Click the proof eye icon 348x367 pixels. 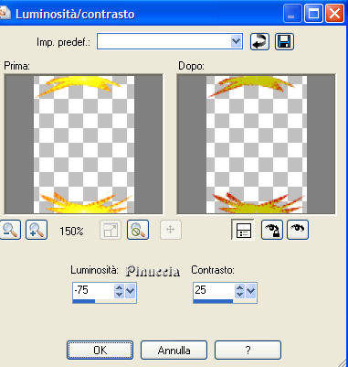(298, 230)
